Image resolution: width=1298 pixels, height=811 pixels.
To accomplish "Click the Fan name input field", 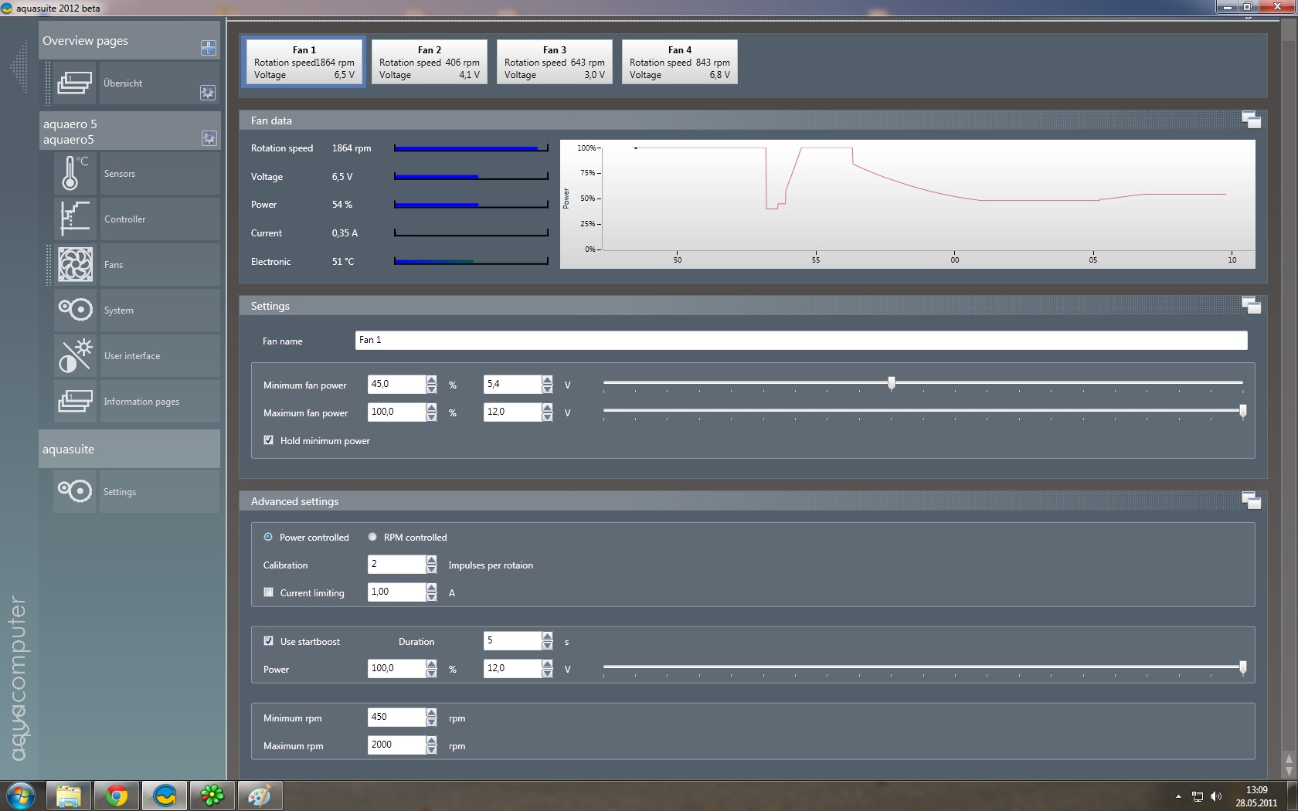I will (x=800, y=340).
